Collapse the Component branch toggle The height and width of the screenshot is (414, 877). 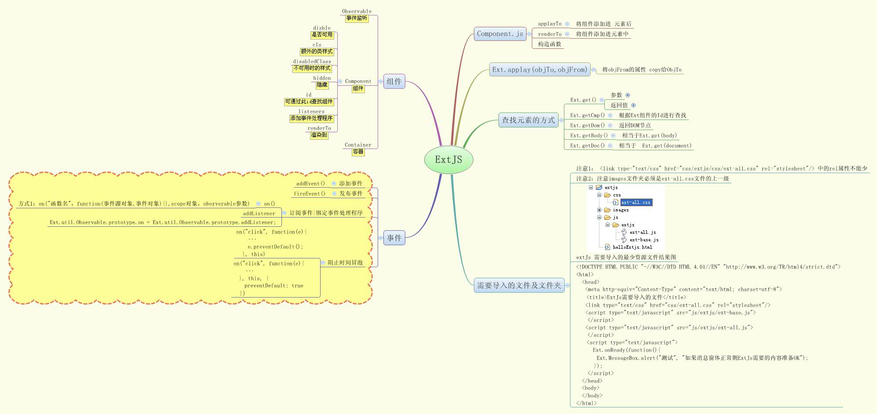[x=339, y=81]
